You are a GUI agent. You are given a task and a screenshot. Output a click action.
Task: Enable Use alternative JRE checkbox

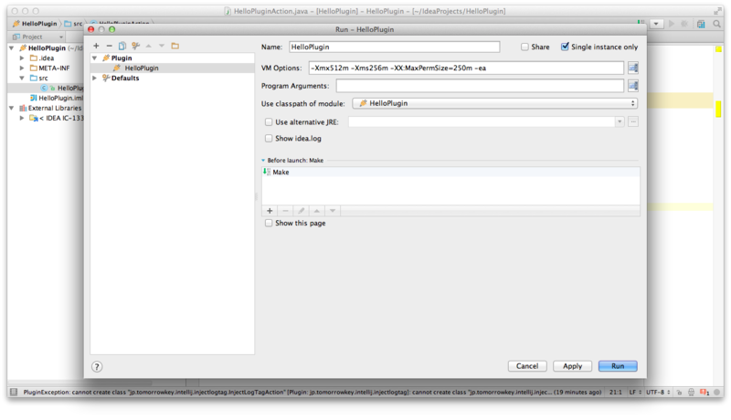pos(269,122)
